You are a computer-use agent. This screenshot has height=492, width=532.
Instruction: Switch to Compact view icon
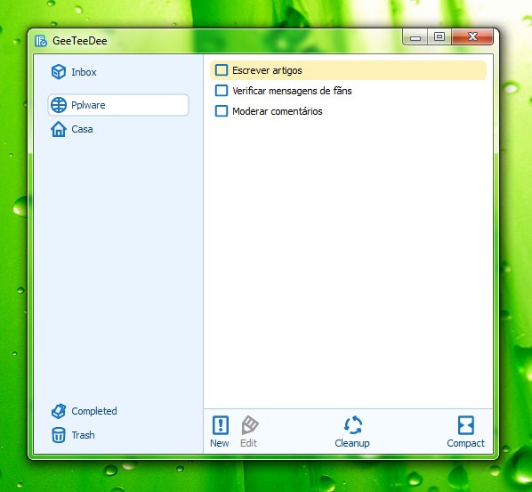point(466,425)
